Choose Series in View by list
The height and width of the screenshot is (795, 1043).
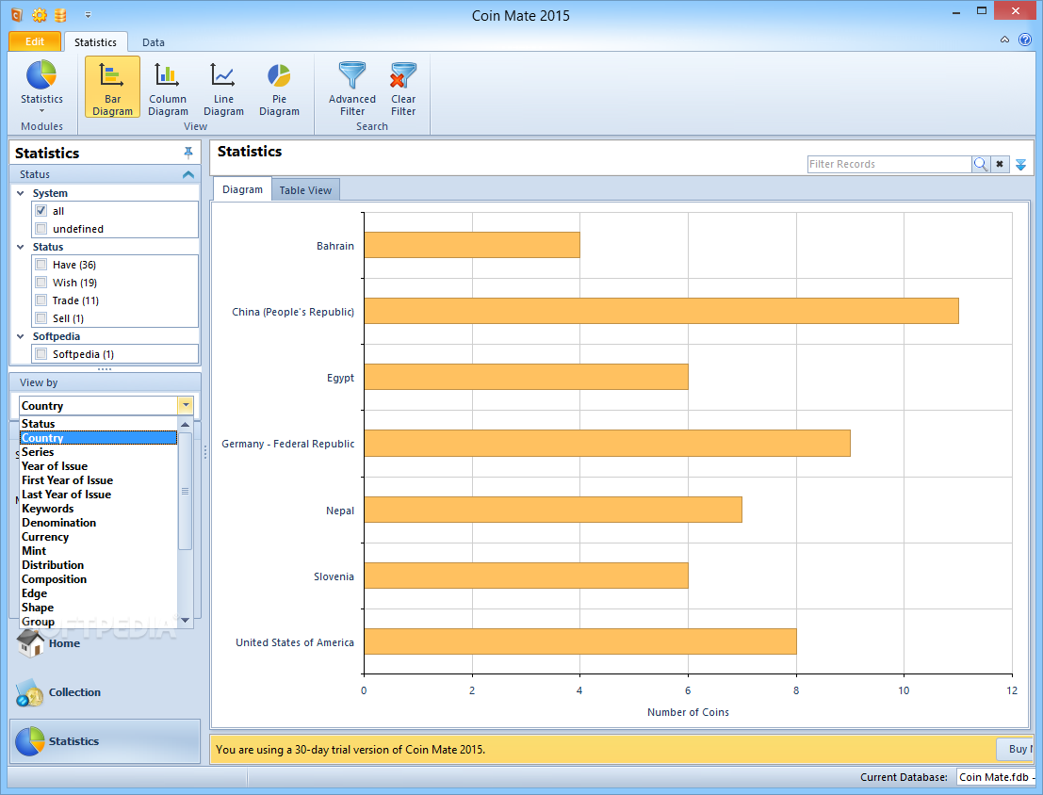[98, 452]
